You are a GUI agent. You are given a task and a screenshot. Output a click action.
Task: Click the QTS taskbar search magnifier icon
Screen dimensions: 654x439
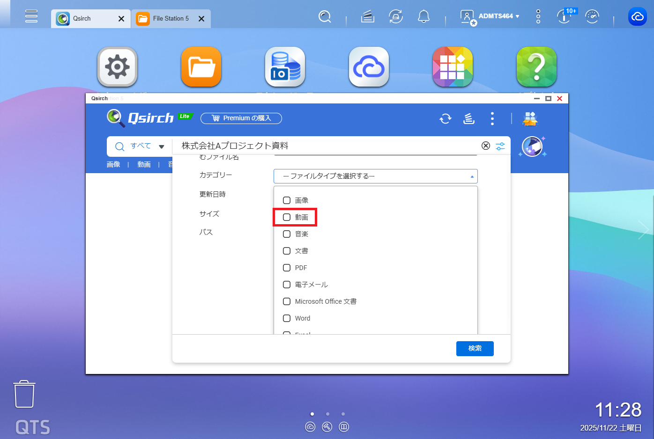tap(325, 17)
